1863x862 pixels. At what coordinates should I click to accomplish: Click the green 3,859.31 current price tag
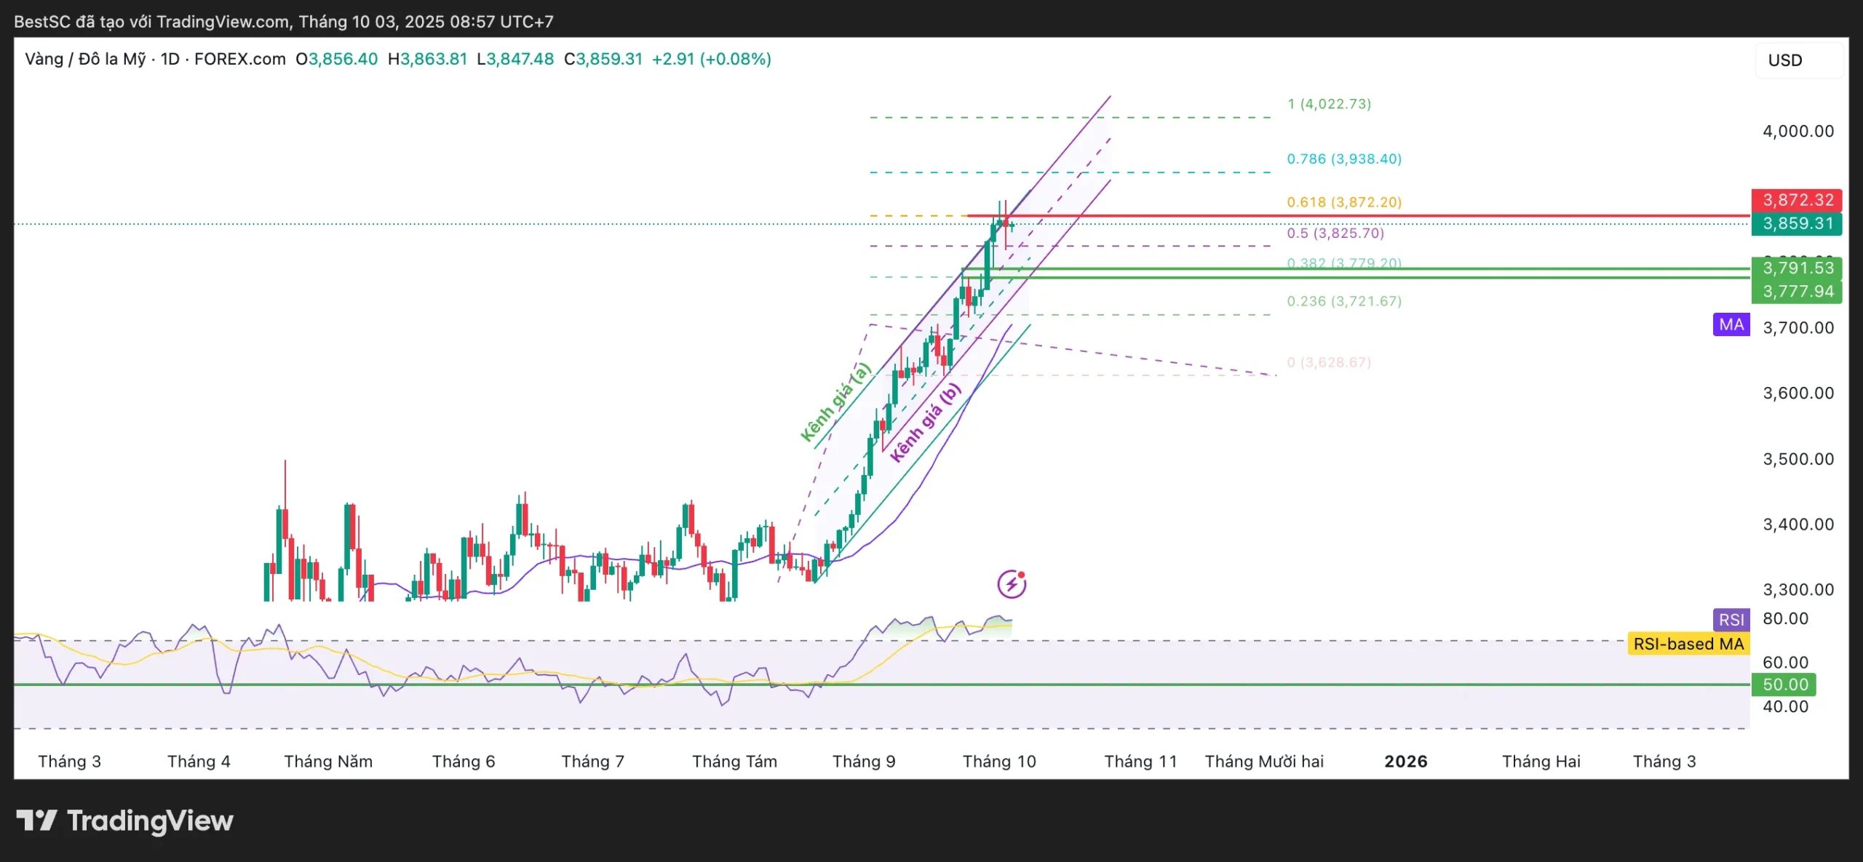point(1797,223)
